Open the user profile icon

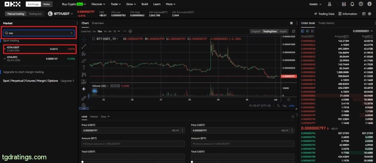click(x=330, y=4)
